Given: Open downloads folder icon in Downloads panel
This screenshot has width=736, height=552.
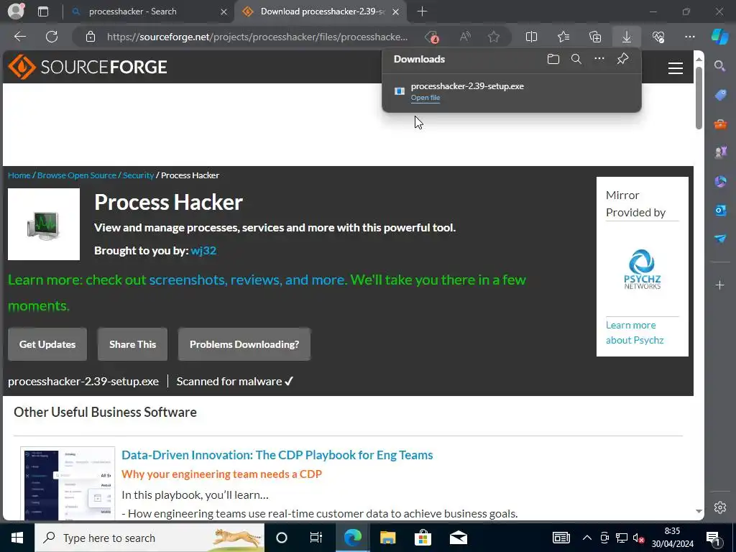Looking at the screenshot, I should coord(553,59).
